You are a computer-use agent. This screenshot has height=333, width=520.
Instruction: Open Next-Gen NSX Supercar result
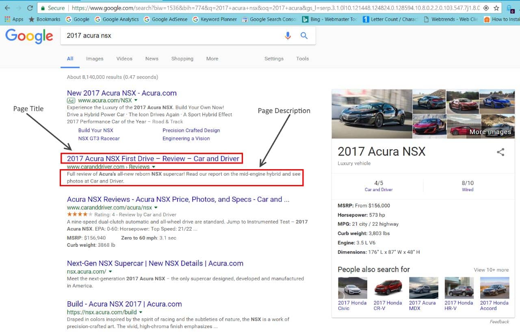coord(155,263)
